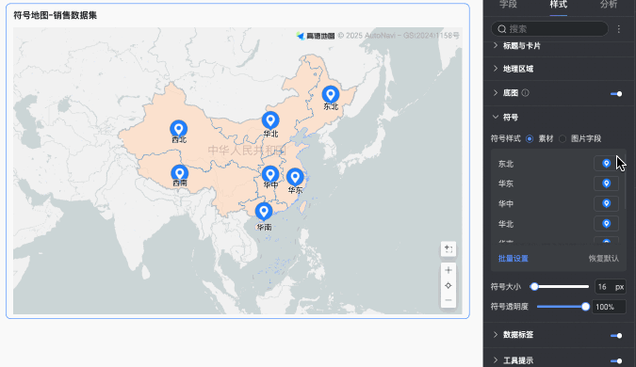Switch to the 字段 tab
Screen dimensions: 636x367
508,5
